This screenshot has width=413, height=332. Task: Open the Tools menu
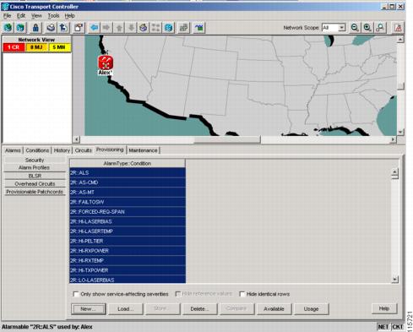(53, 16)
